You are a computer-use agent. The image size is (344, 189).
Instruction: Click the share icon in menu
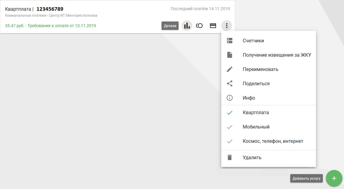click(x=230, y=83)
